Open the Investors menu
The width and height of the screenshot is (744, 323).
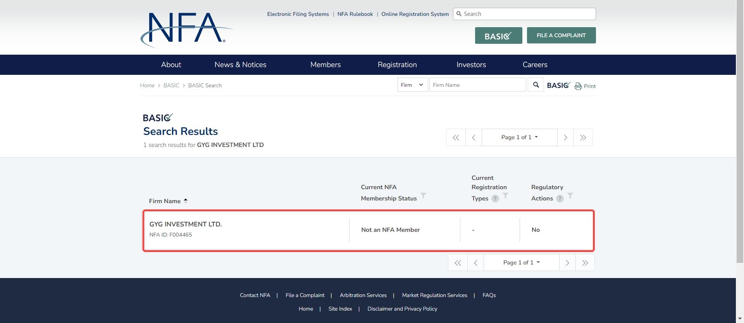471,65
